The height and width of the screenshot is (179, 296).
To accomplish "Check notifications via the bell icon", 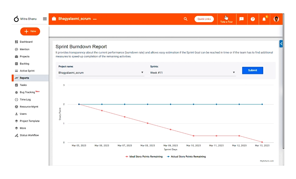I will [x=264, y=19].
